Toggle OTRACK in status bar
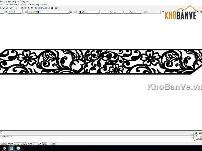 tap(23, 144)
